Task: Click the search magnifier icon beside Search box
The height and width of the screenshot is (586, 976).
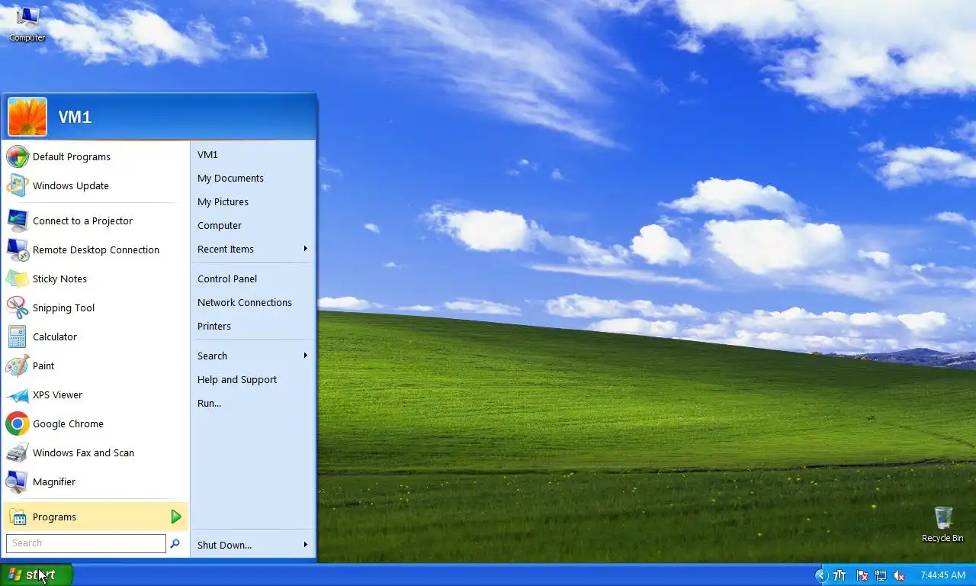Action: tap(175, 543)
